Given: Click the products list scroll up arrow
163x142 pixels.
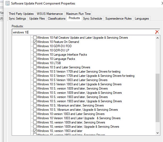Looking at the screenshot, I should pos(157,38).
